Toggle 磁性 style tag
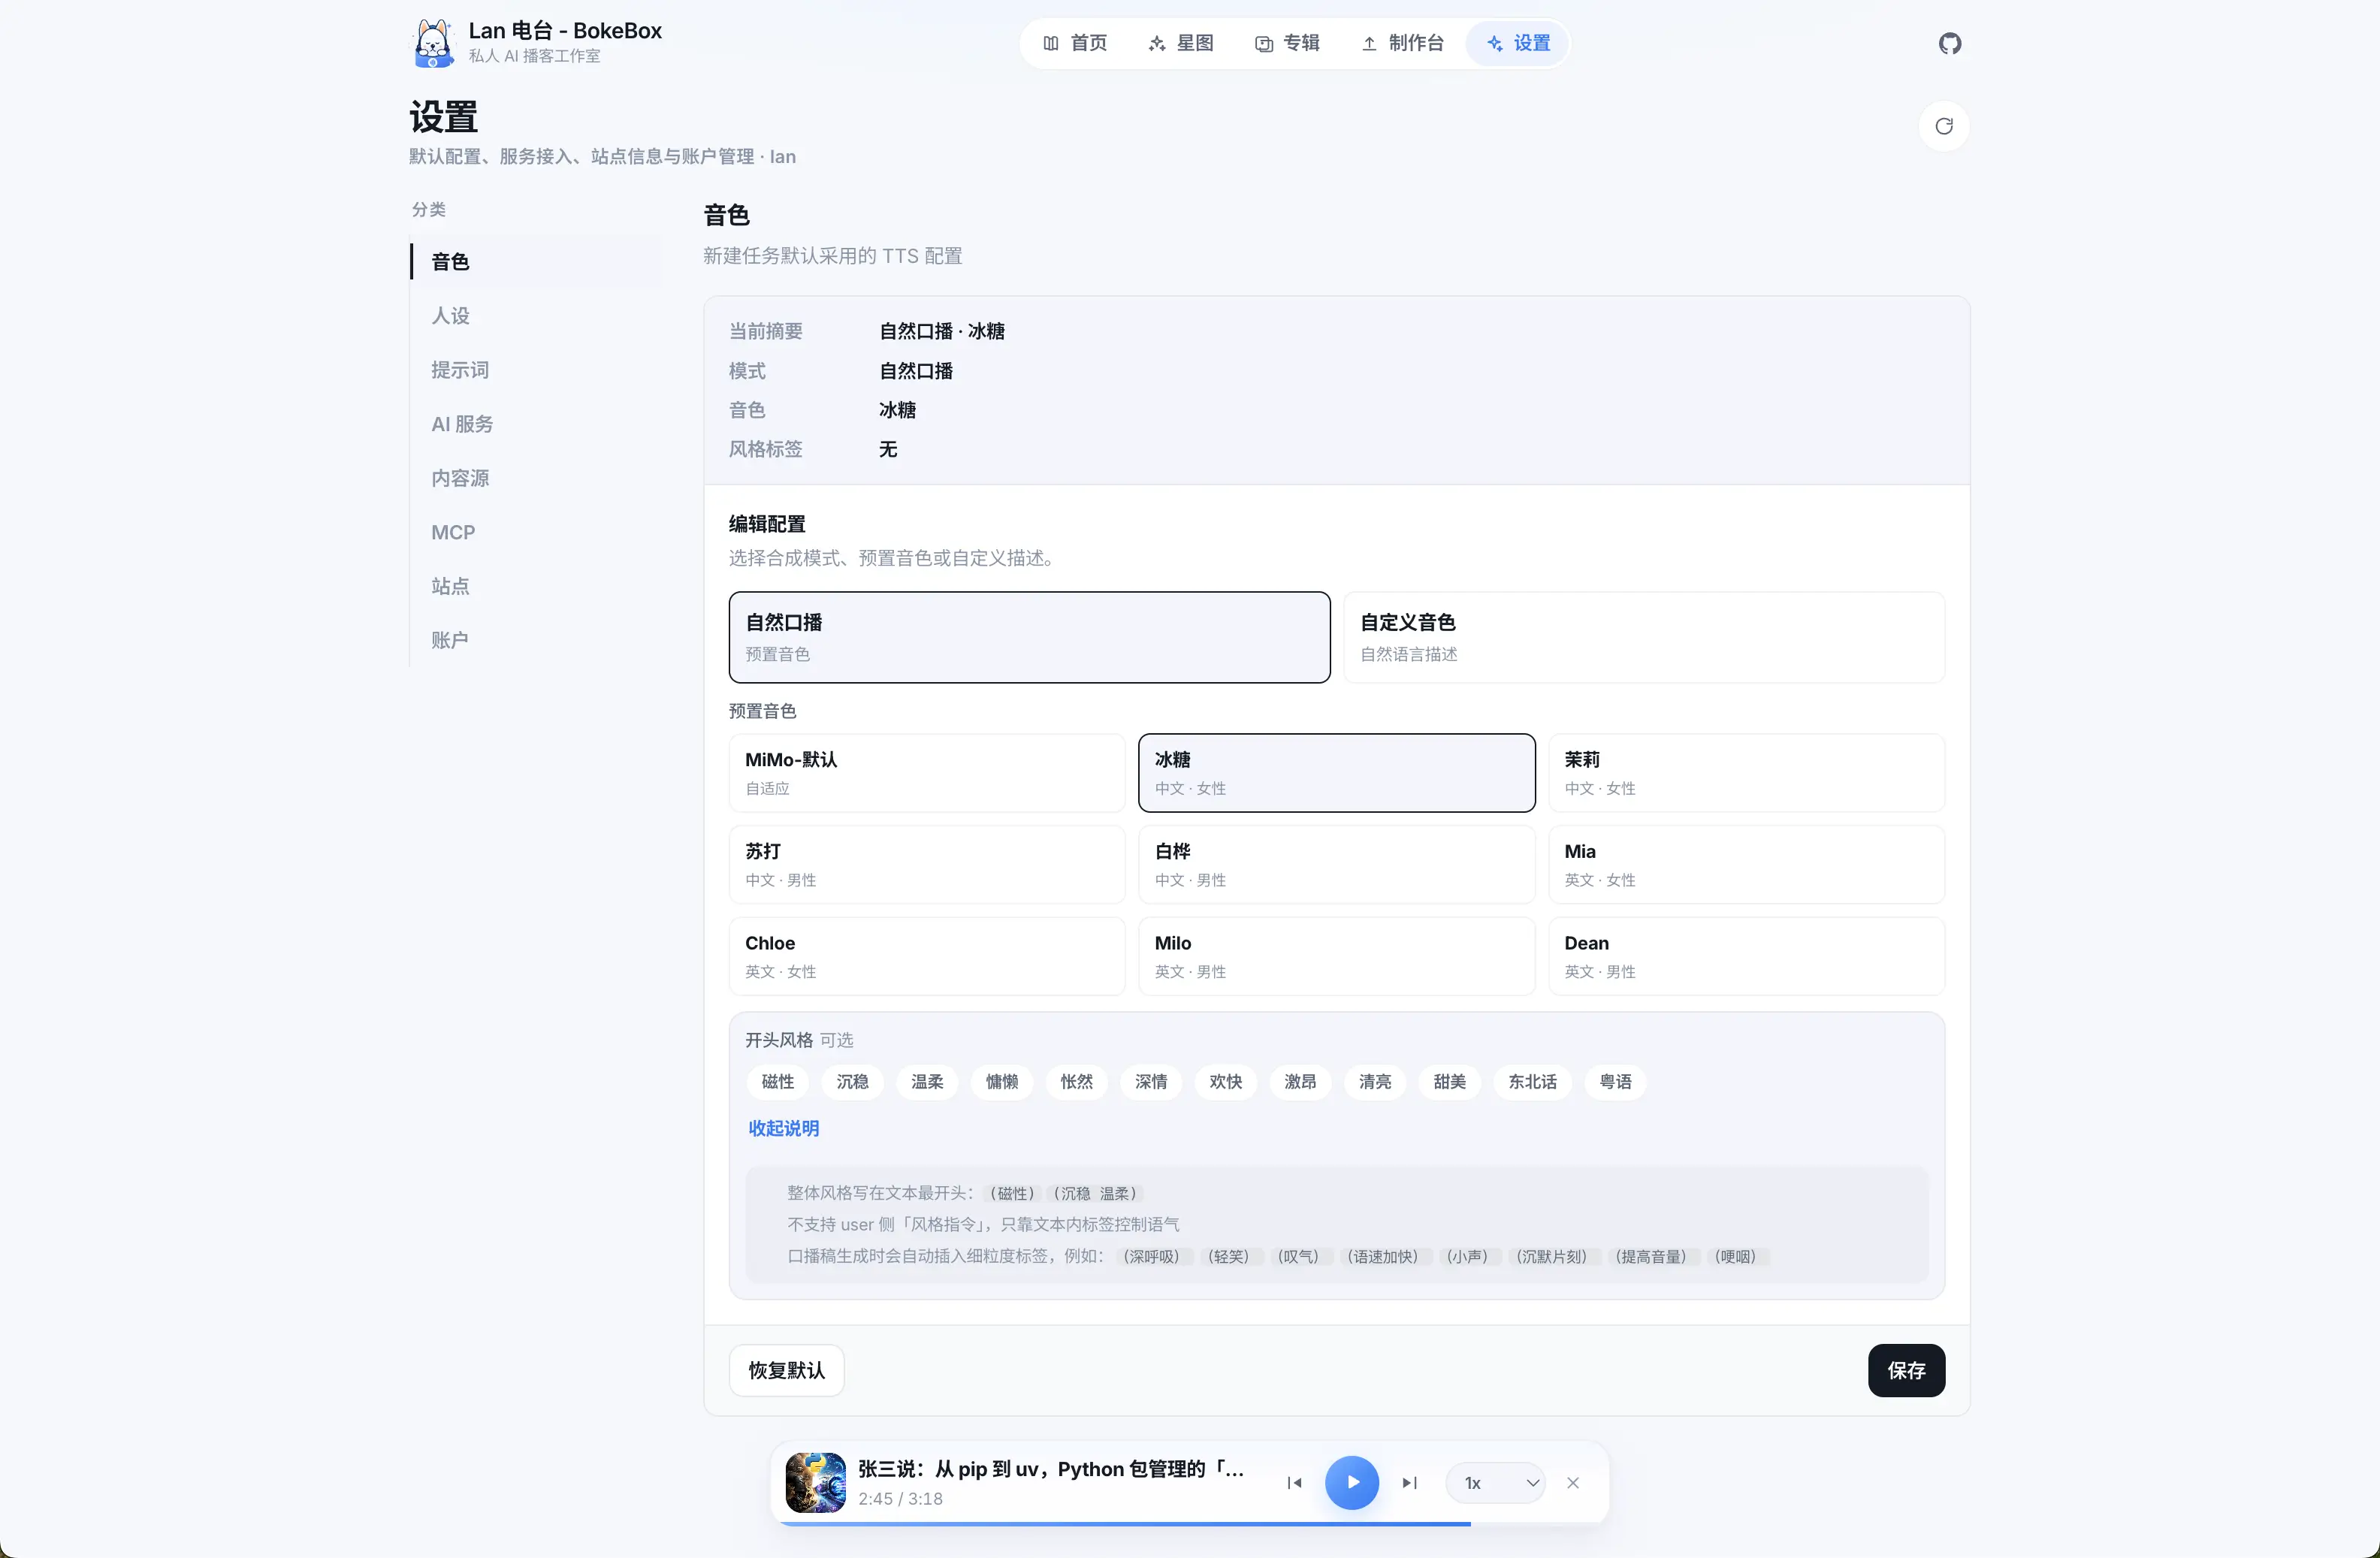This screenshot has height=1558, width=2380. pos(777,1081)
